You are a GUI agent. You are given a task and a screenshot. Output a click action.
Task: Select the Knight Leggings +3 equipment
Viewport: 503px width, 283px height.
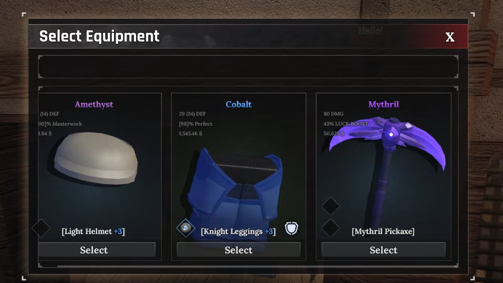click(238, 250)
